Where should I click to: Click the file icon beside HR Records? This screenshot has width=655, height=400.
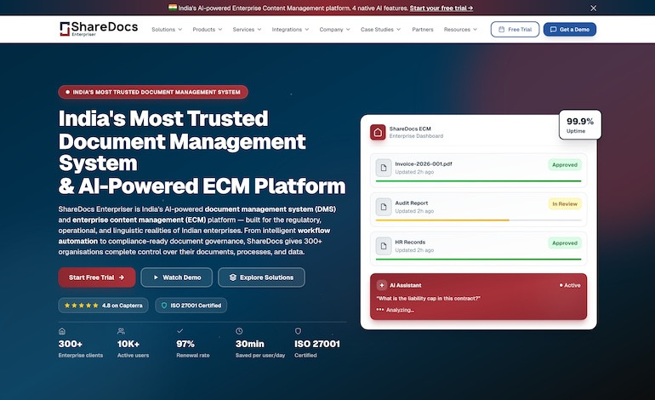(384, 246)
